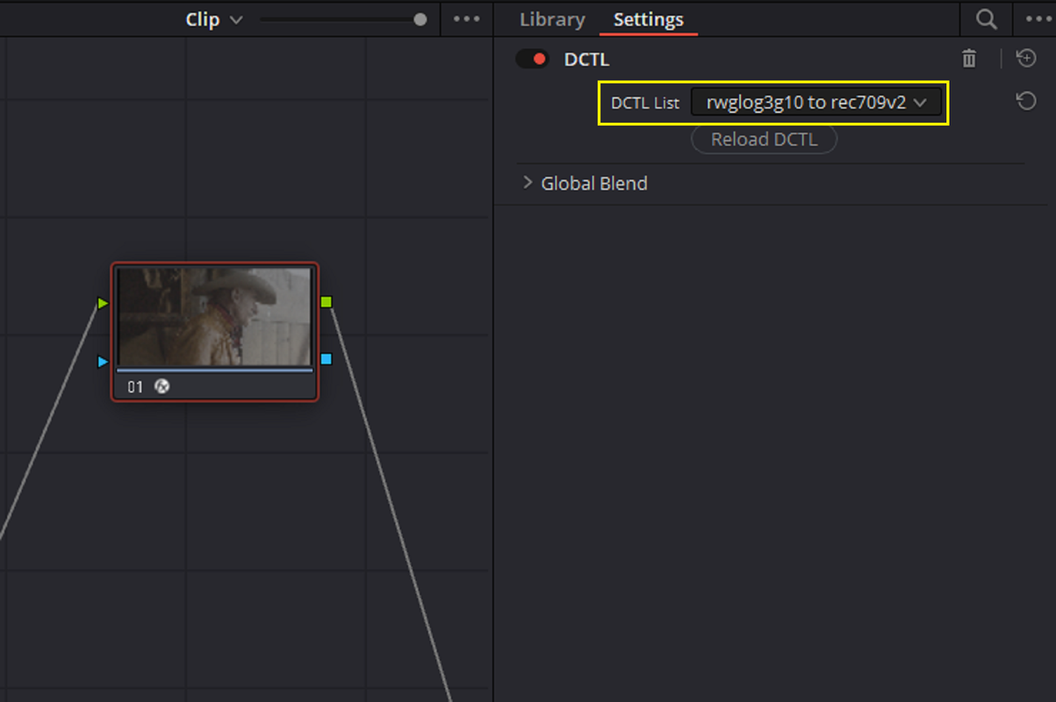Screen dimensions: 1056x702
Task: Open the DCTL List dropdown
Action: coord(816,103)
